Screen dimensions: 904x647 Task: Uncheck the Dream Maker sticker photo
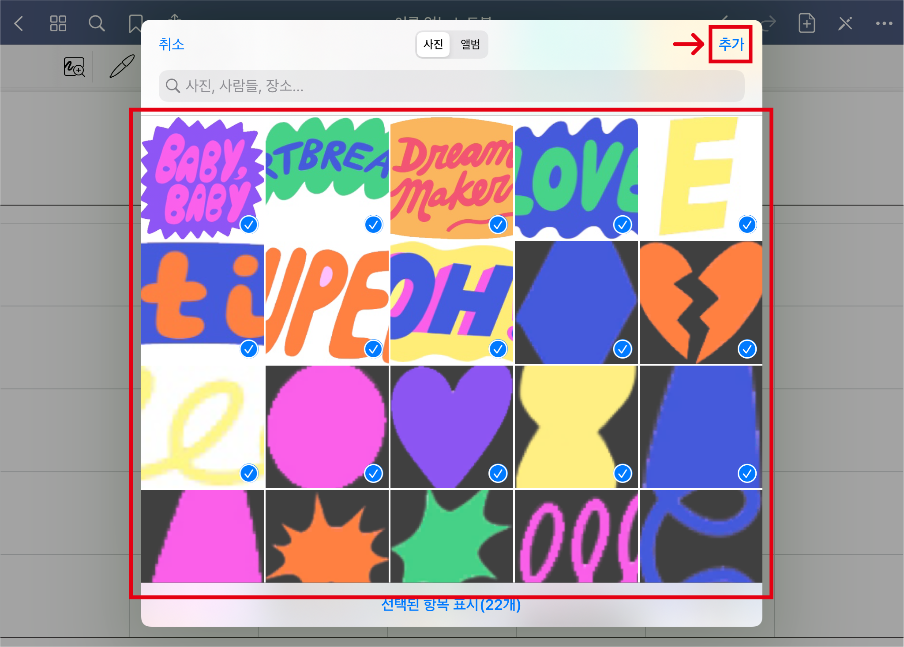[498, 224]
